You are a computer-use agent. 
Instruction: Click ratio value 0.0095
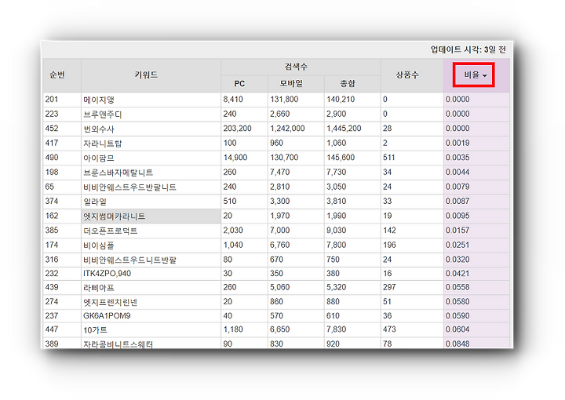tap(457, 216)
